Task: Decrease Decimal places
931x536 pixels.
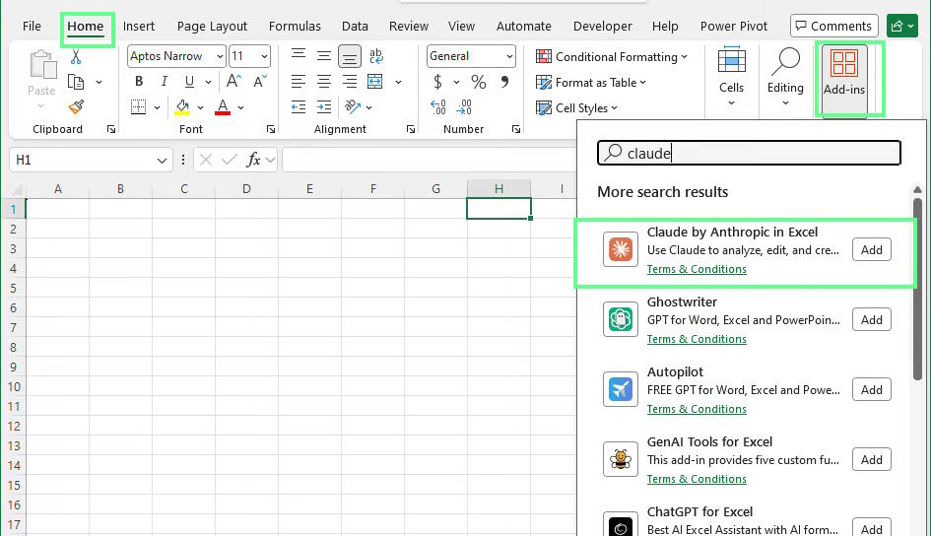Action: point(464,106)
